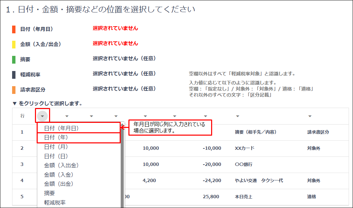Click the opened dropdown arrow beside 行
Viewport: 353px width, 208px height.
coord(42,116)
